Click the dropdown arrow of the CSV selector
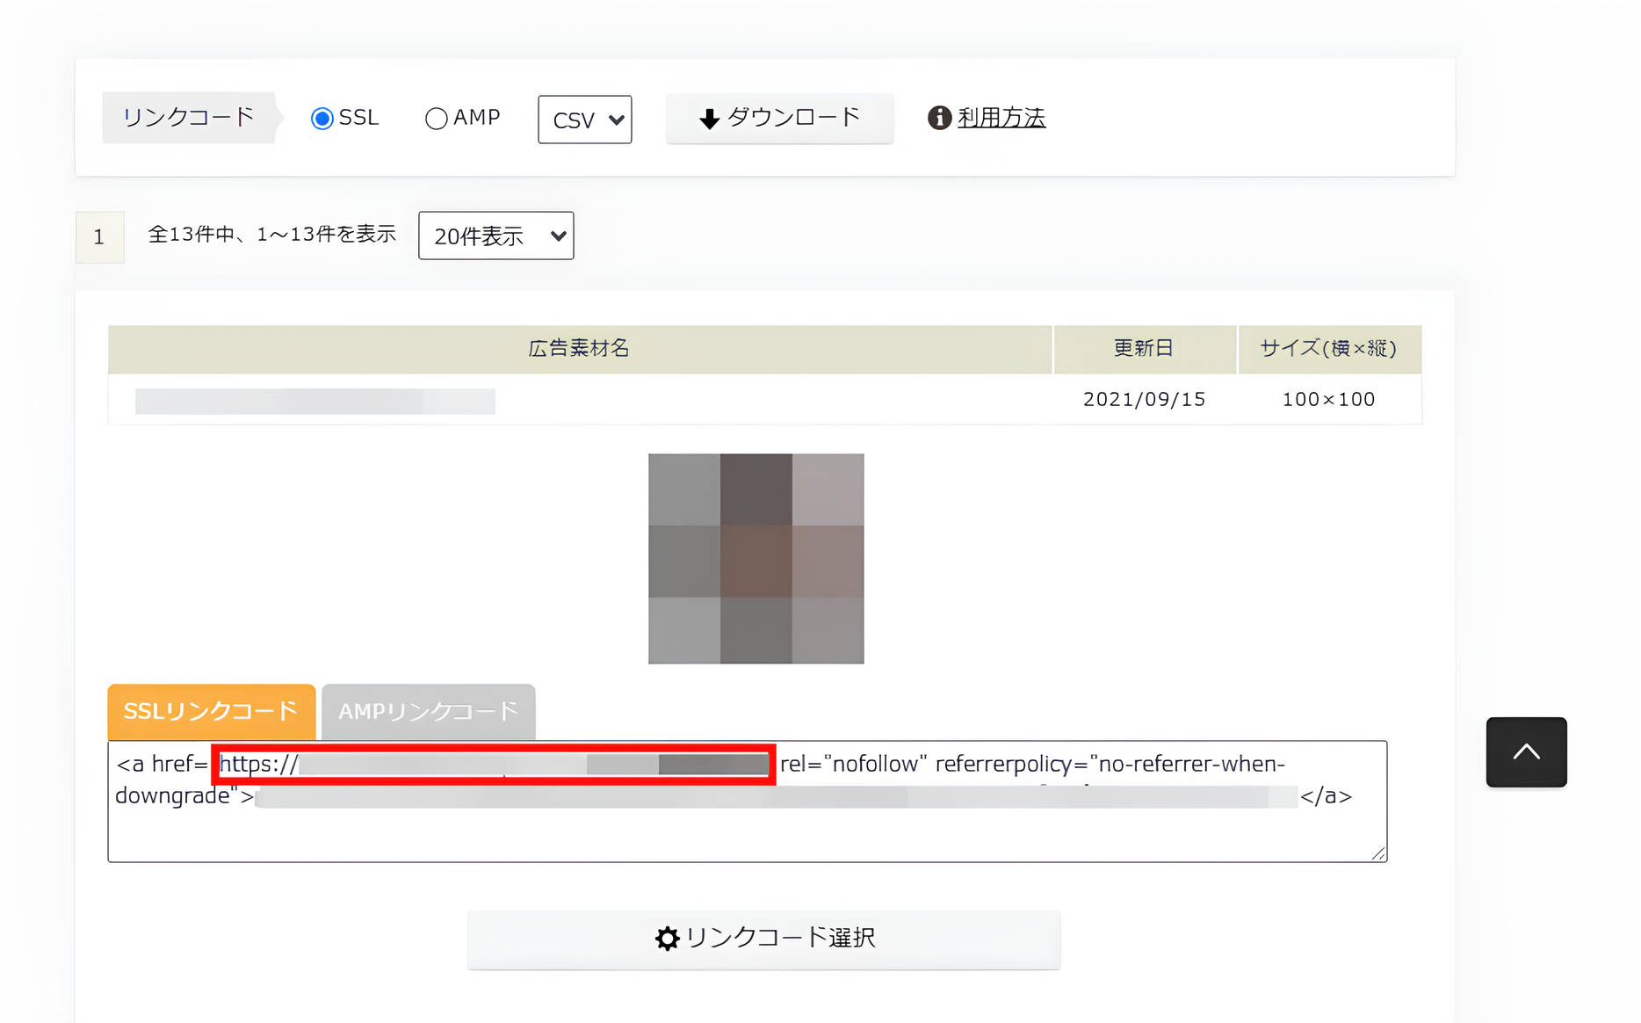1641x1023 pixels. [x=615, y=120]
